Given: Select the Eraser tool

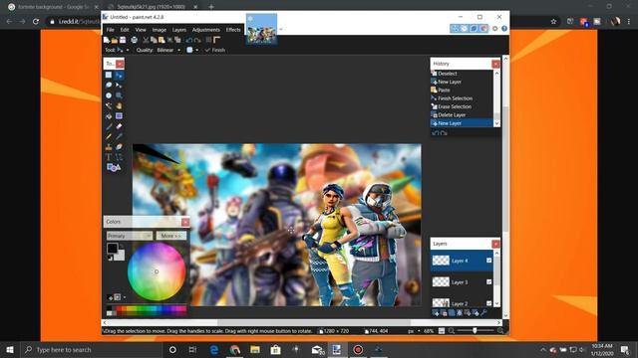Looking at the screenshot, I should 119,126.
